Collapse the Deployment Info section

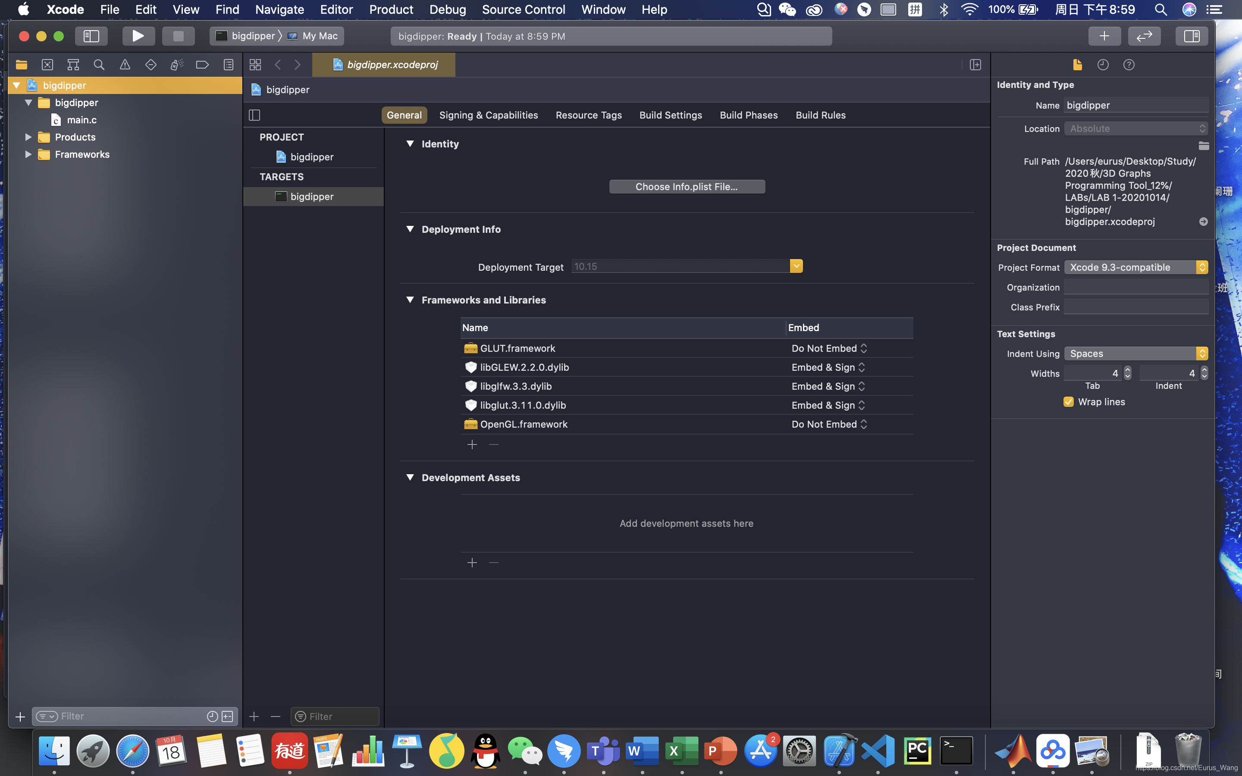click(x=410, y=229)
